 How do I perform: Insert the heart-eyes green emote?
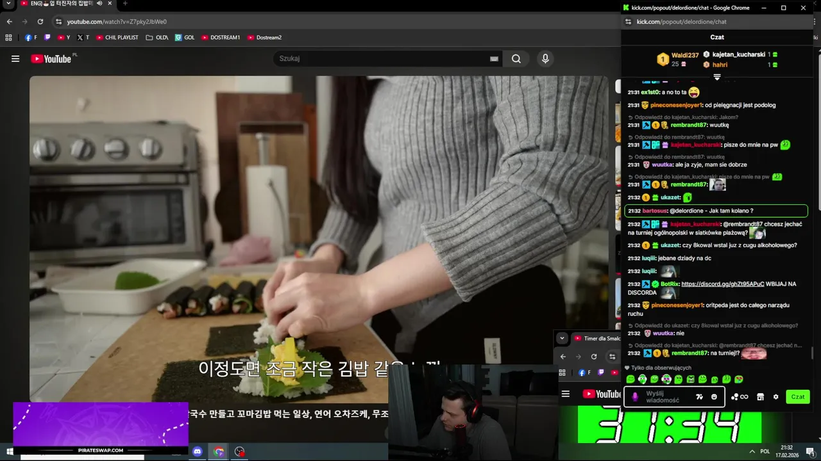tap(739, 380)
